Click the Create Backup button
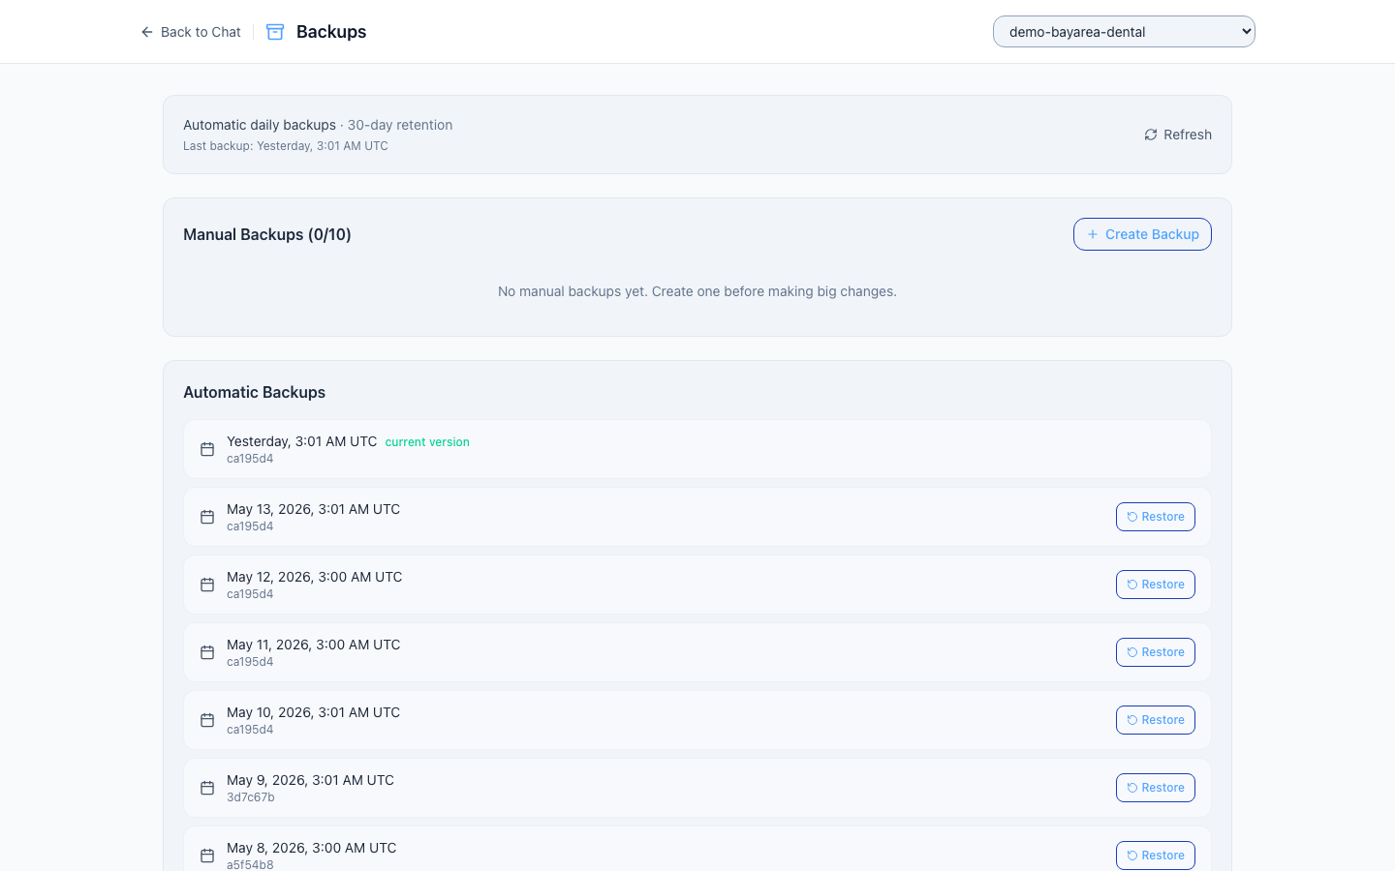Image resolution: width=1395 pixels, height=871 pixels. click(1142, 234)
